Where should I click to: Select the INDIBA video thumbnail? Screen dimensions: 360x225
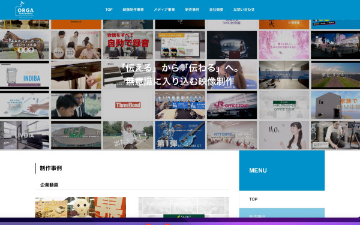(25, 75)
